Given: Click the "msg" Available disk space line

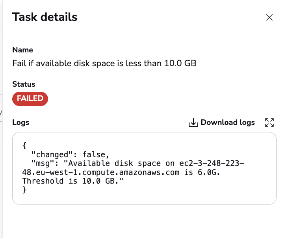Looking at the screenshot, I should (x=137, y=164).
